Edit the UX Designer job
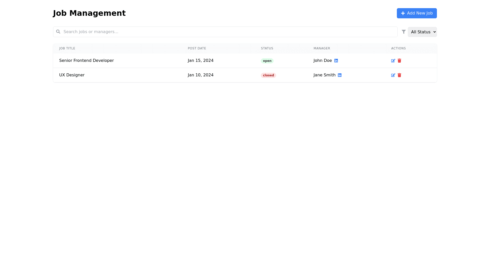The width and height of the screenshot is (490, 275). pos(393,75)
